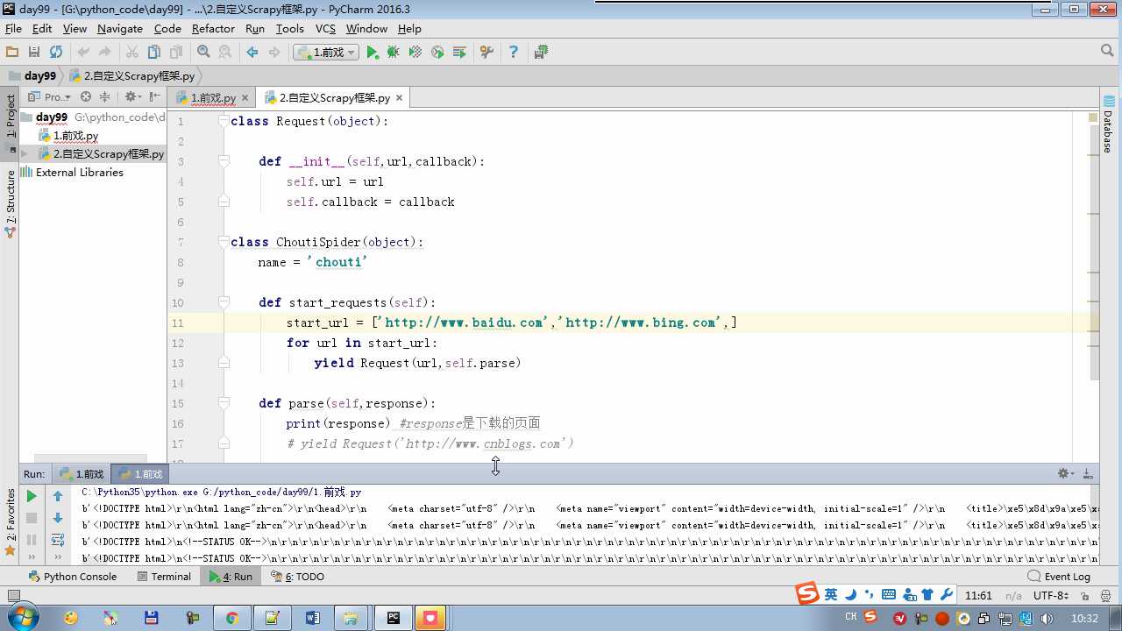
Task: Open the 6: TODO tool window
Action: point(297,577)
